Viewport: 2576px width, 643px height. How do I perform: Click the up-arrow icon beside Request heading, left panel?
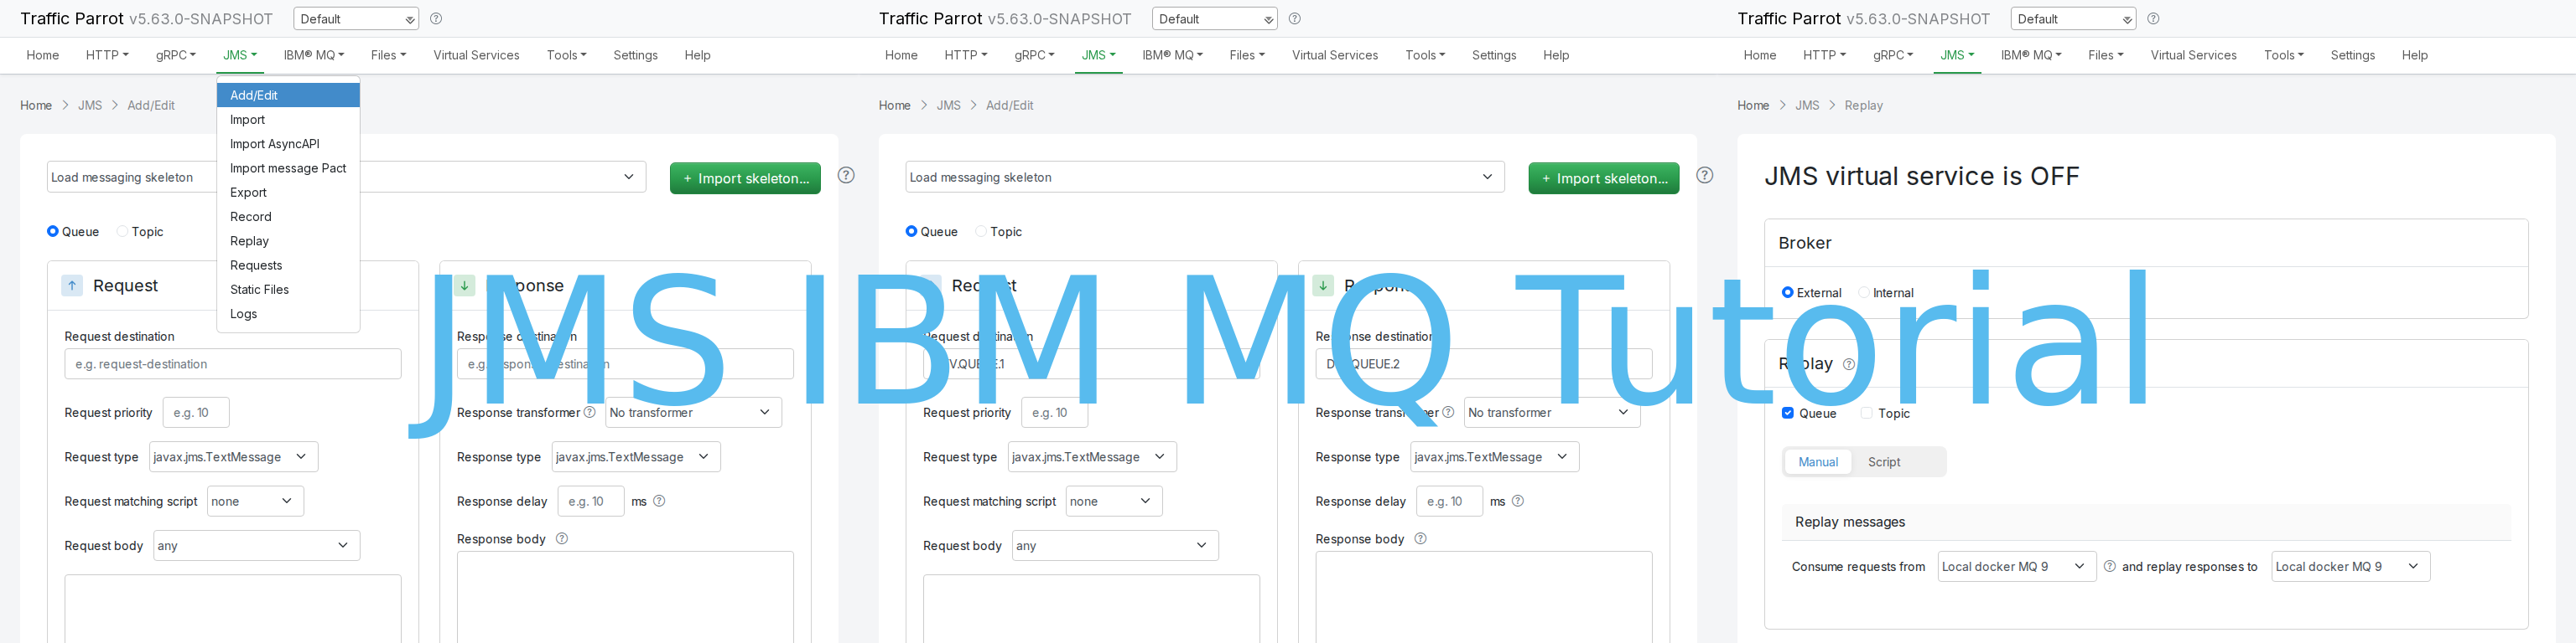tap(72, 285)
